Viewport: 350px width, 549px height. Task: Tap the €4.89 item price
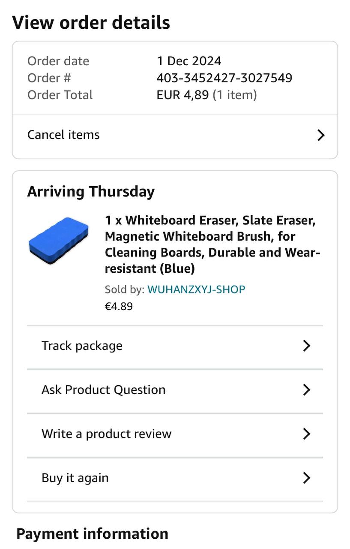click(119, 306)
